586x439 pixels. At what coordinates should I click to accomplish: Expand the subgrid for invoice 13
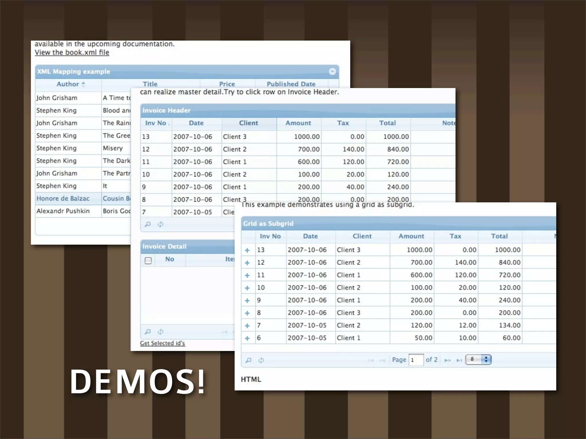coord(247,250)
